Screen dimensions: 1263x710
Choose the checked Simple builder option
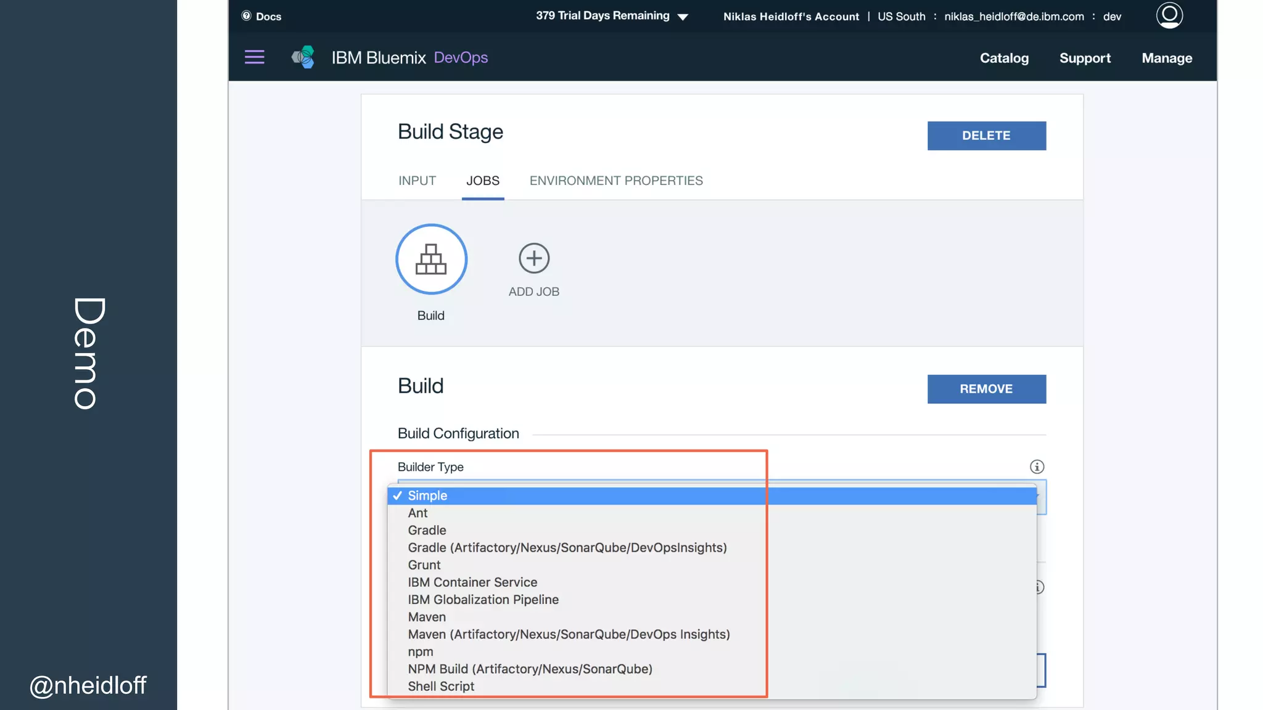click(427, 496)
